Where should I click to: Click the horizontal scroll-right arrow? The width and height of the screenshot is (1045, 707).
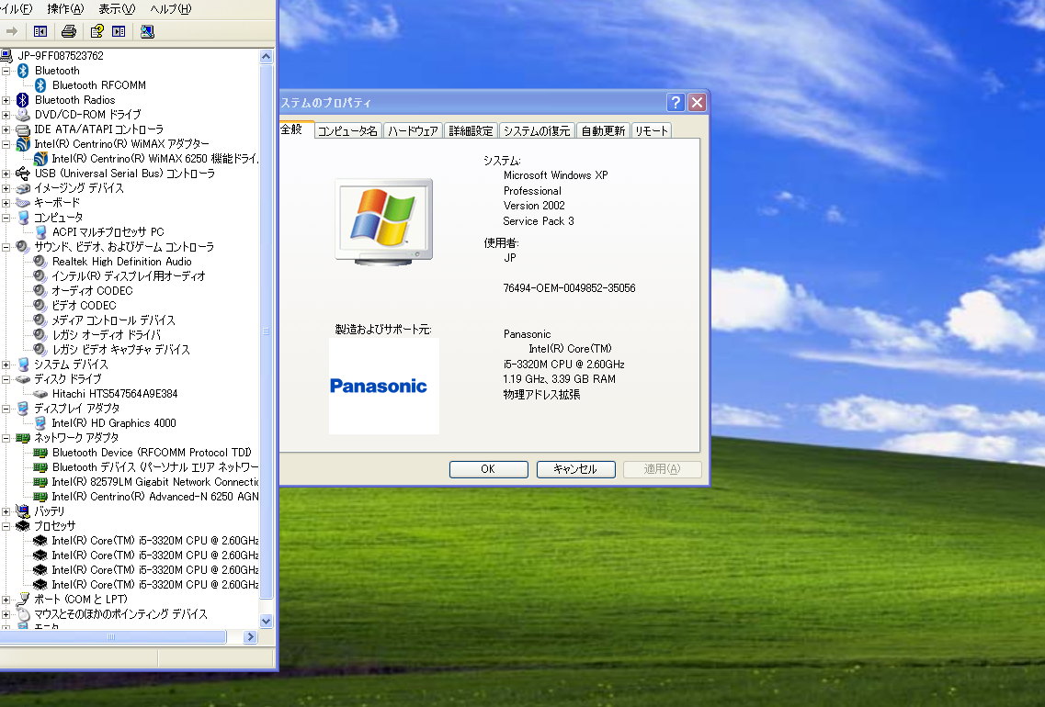(251, 637)
